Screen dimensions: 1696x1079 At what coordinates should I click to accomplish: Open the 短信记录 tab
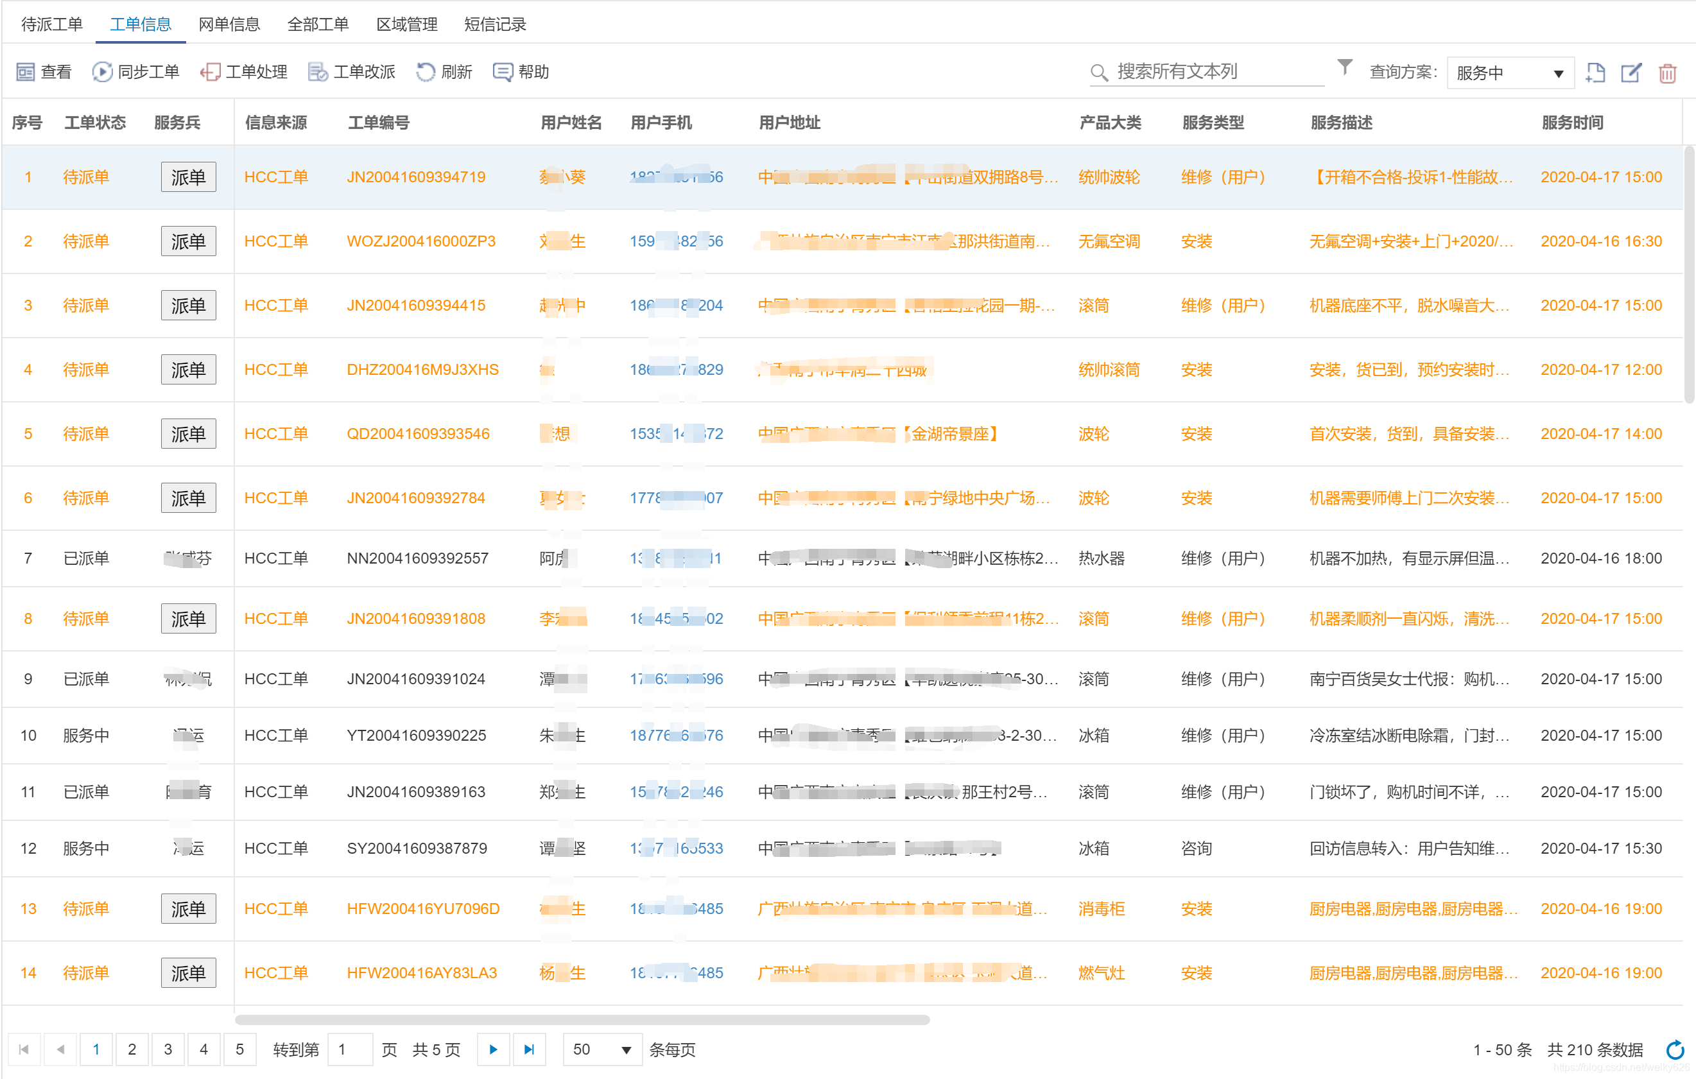point(495,24)
